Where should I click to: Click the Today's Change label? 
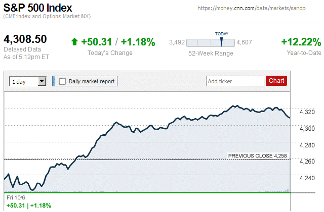click(x=110, y=53)
